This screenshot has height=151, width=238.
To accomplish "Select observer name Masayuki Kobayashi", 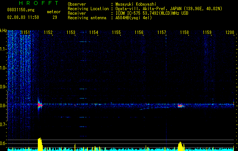I will (136, 4).
